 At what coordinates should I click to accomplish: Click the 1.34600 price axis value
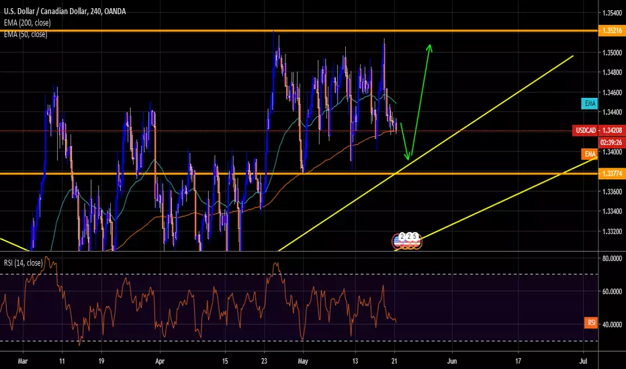pyautogui.click(x=612, y=92)
